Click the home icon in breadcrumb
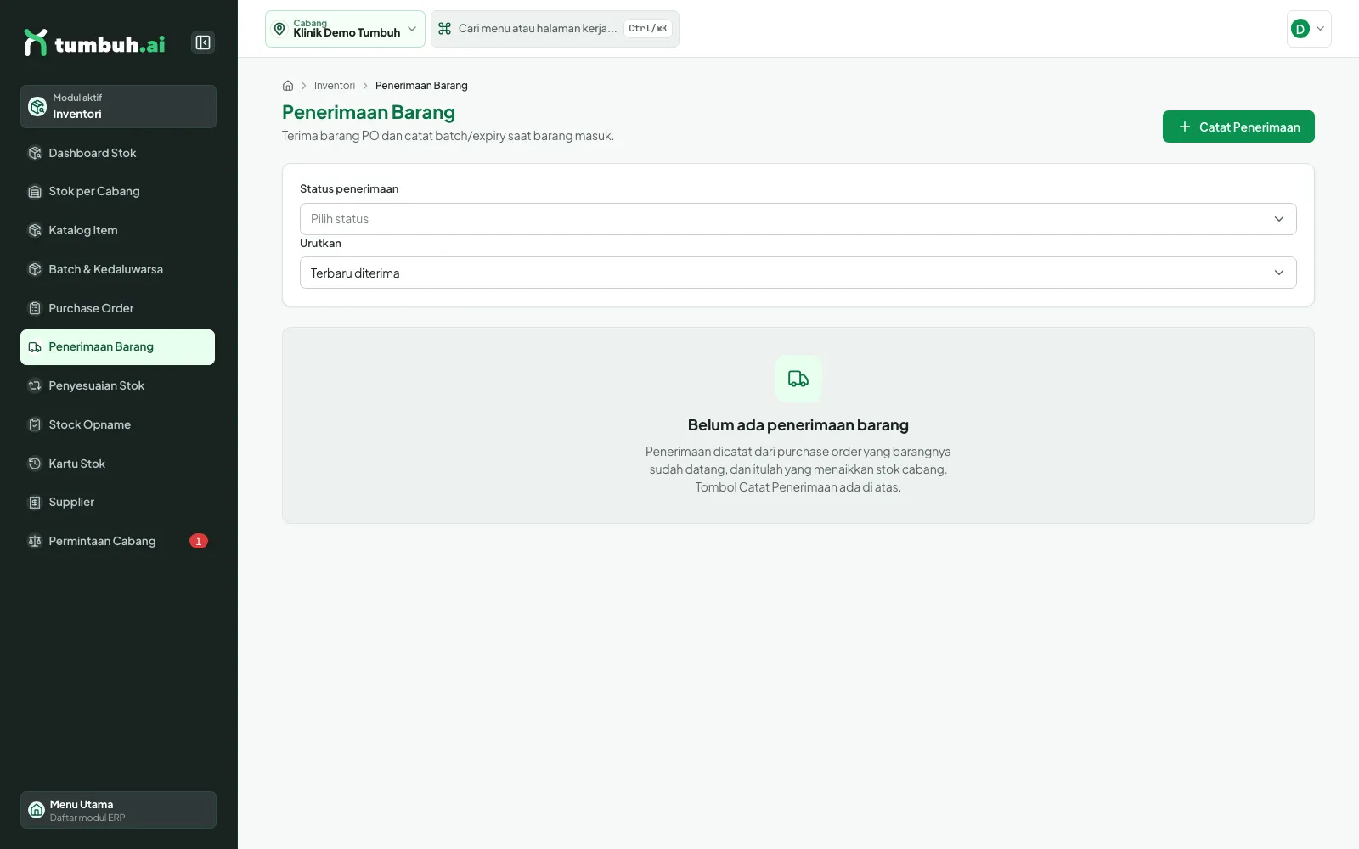Viewport: 1359px width, 849px height. [x=288, y=86]
